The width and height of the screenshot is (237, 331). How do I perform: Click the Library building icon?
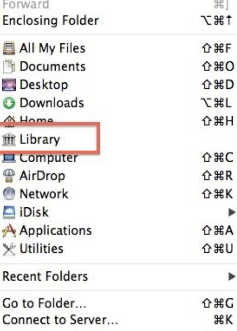[x=9, y=140]
